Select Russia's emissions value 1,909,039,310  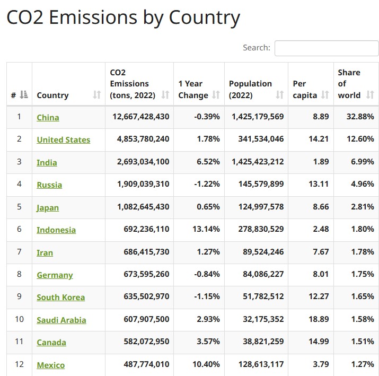tap(143, 184)
